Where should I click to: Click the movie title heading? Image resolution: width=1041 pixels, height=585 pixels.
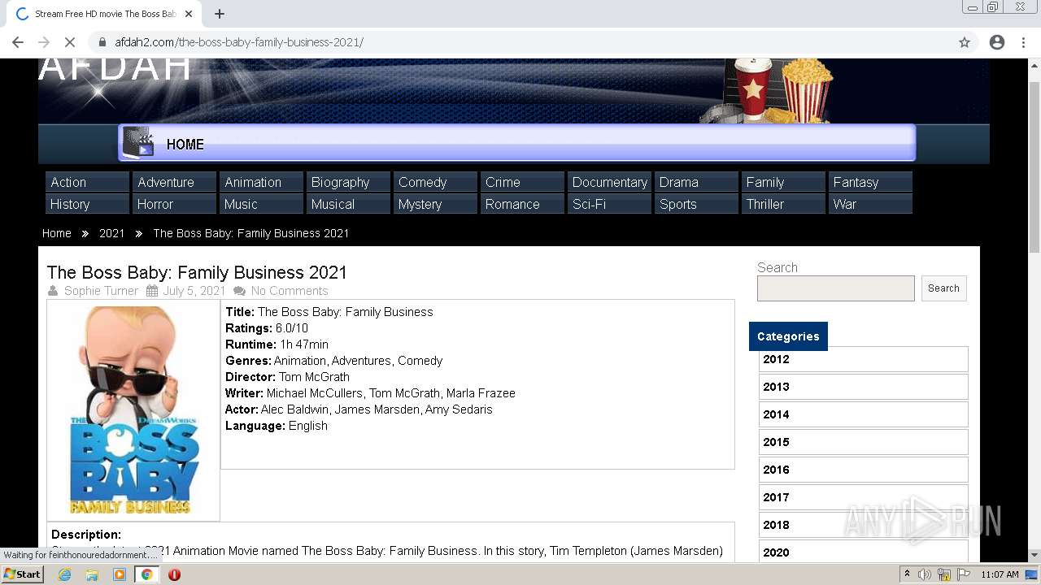(197, 272)
